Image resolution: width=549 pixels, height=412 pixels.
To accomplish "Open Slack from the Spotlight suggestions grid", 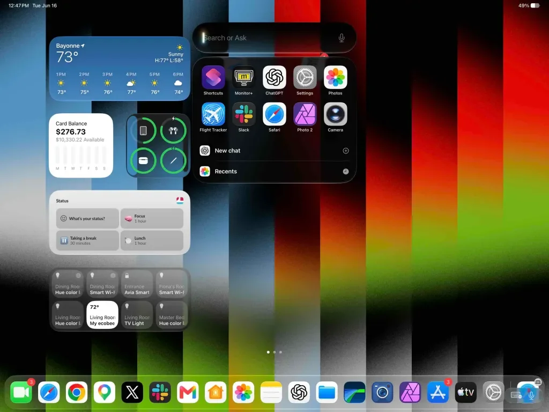I will [x=244, y=114].
